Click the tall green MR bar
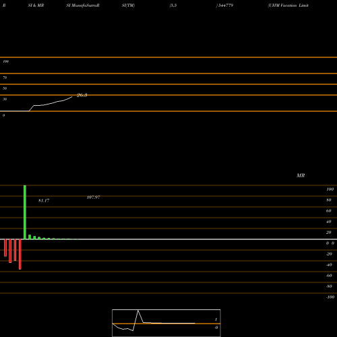The width and height of the screenshot is (337, 337). pyautogui.click(x=25, y=212)
